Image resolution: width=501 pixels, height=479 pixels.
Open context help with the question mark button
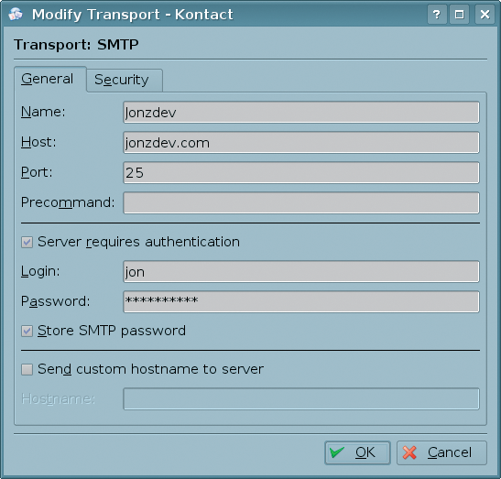coord(437,15)
